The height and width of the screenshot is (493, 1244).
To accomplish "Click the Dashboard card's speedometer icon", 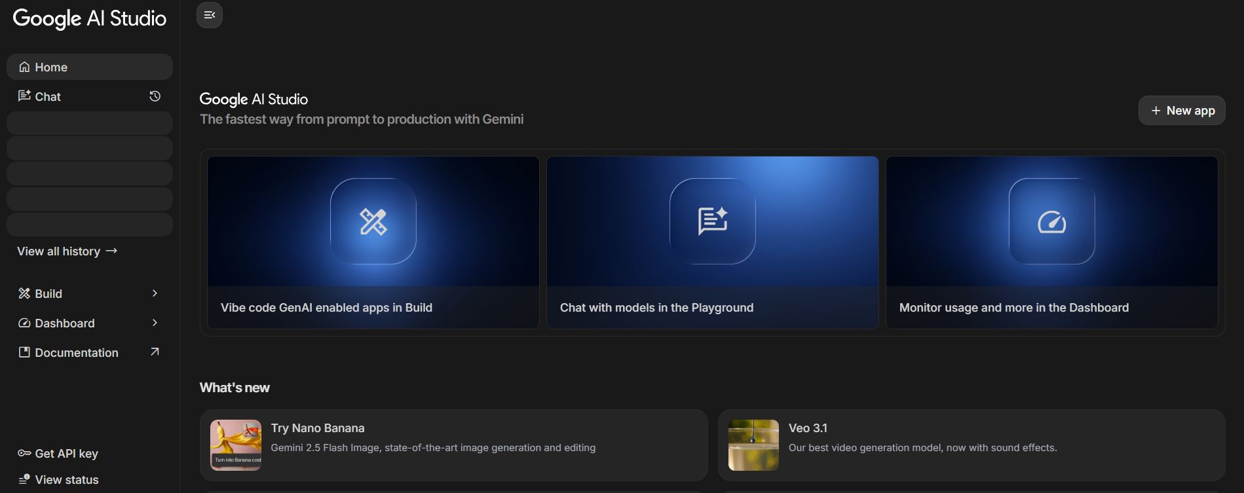I will [x=1052, y=221].
